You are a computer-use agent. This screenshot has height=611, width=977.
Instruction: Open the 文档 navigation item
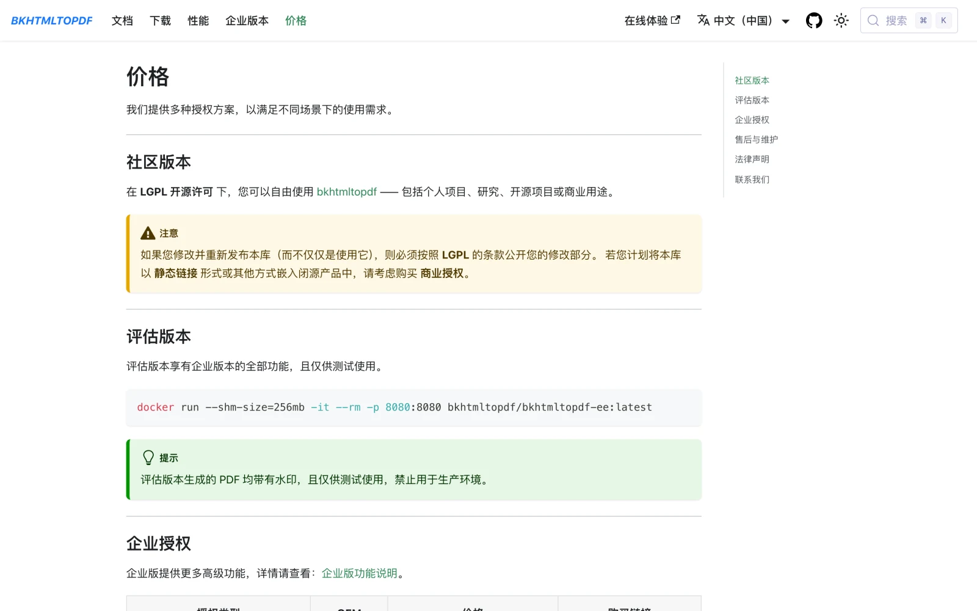click(x=122, y=21)
